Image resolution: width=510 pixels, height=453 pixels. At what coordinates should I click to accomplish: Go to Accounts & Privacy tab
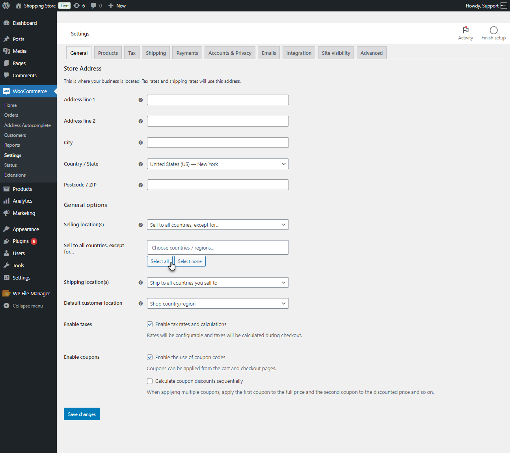click(230, 53)
